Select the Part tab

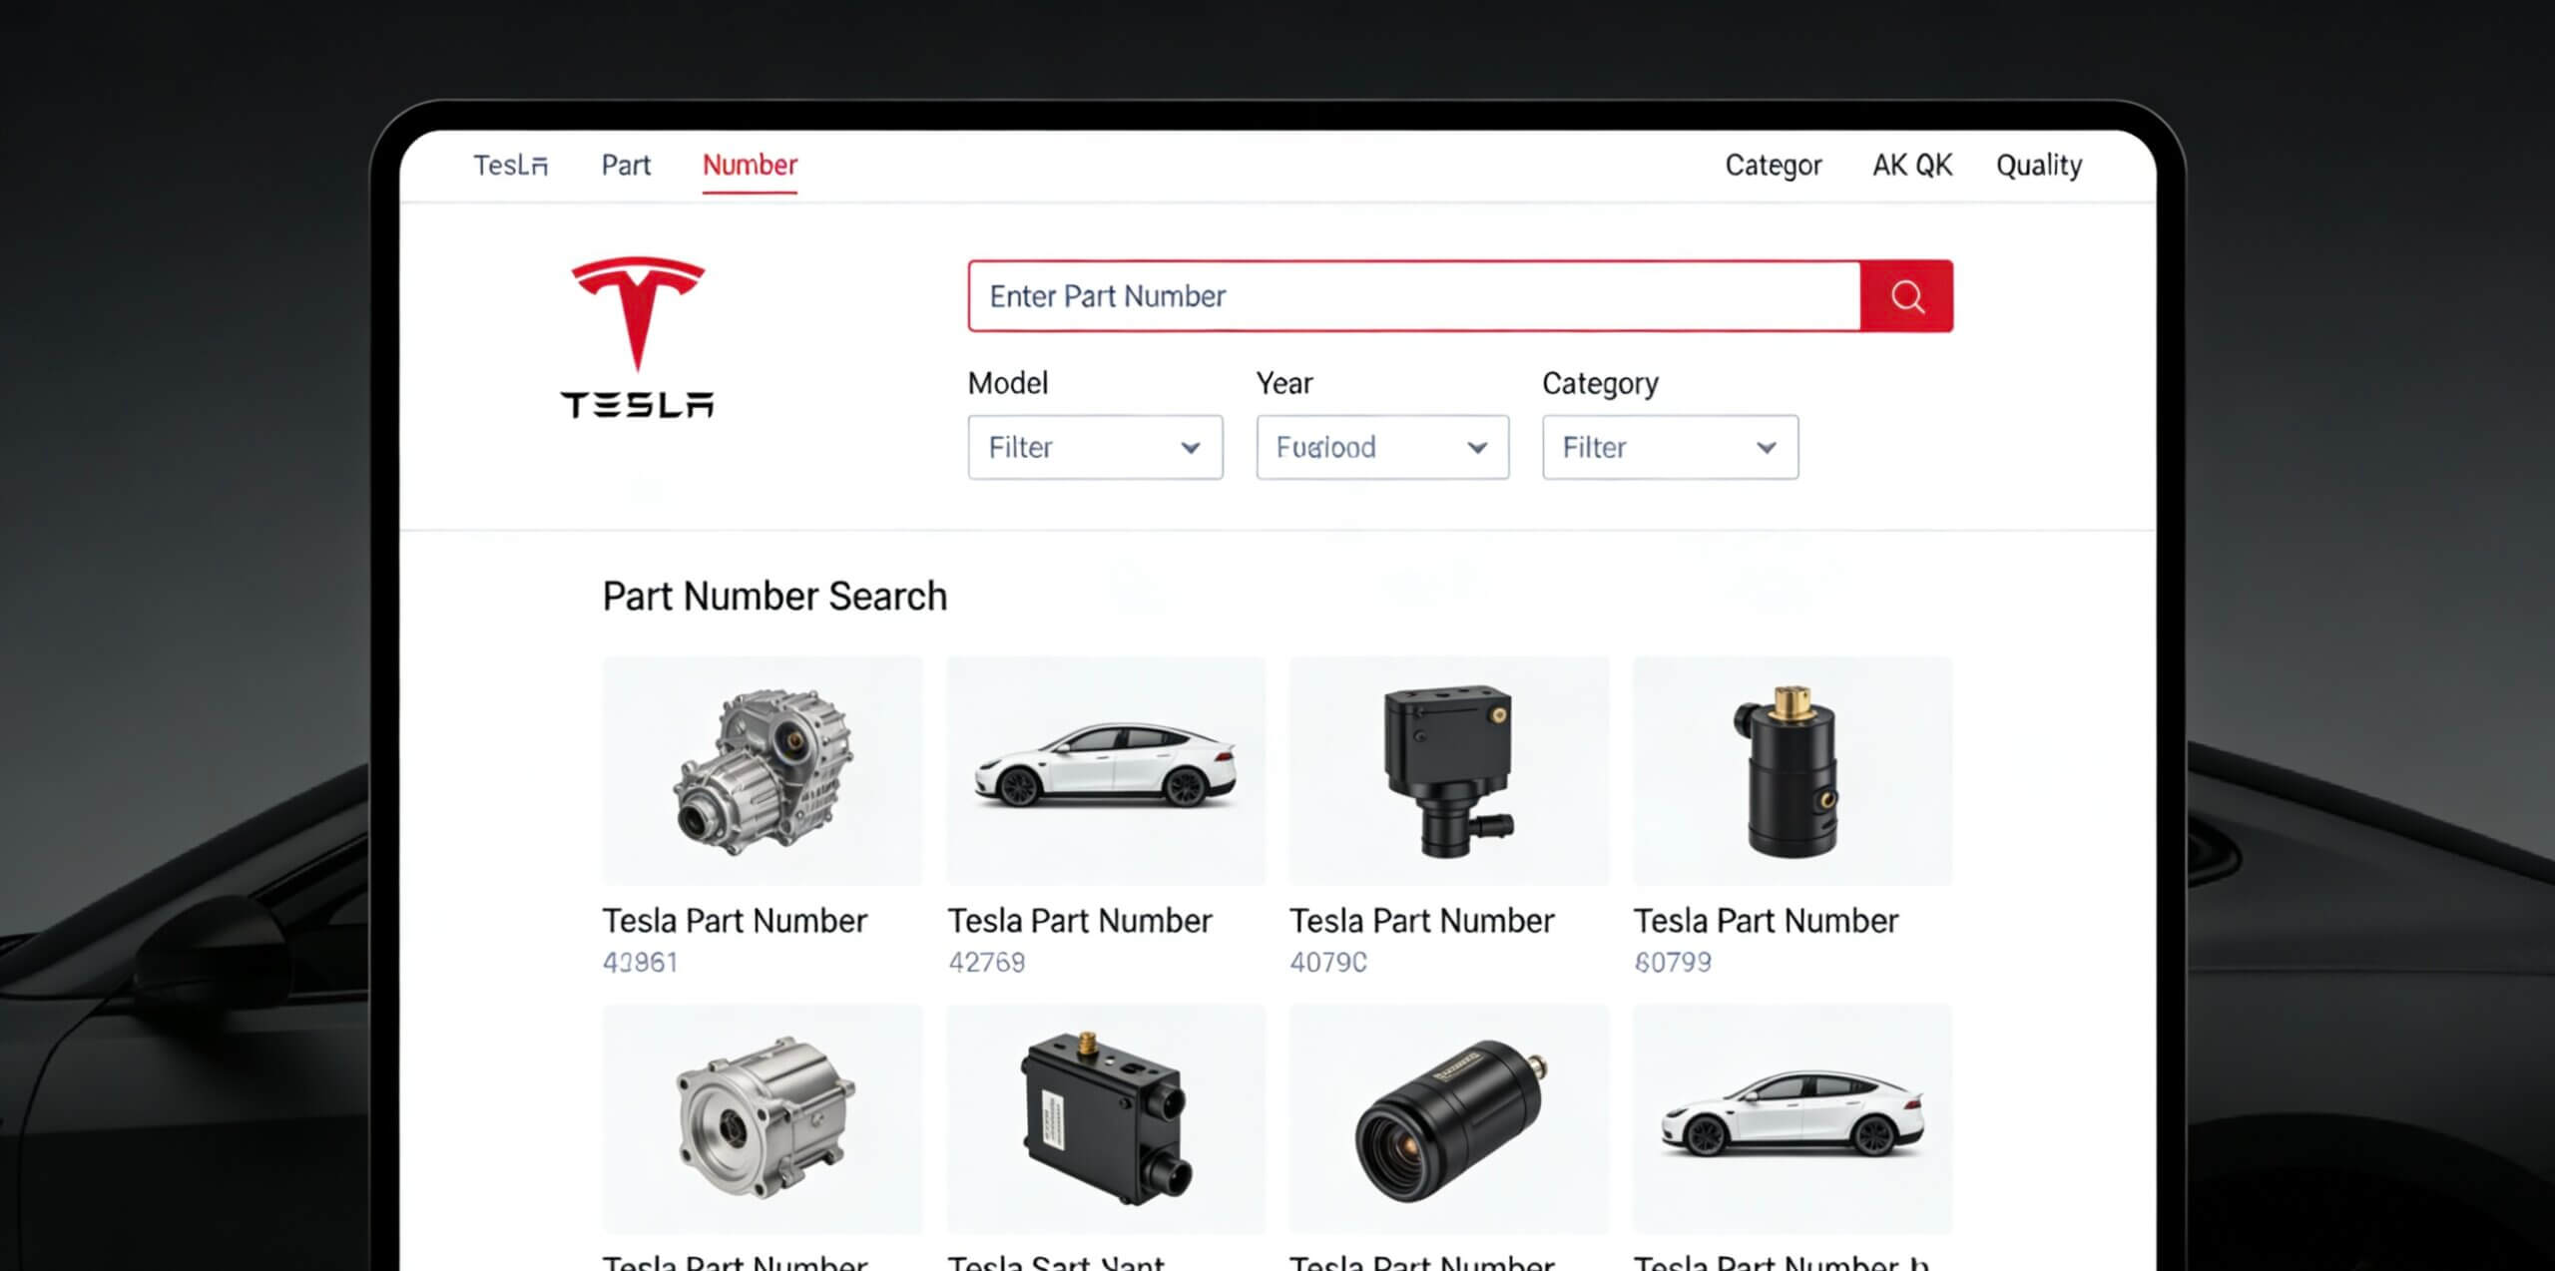(x=626, y=165)
